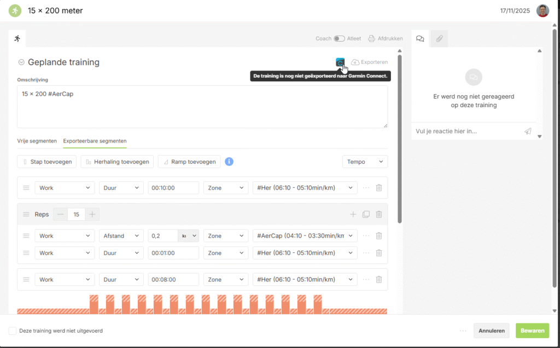560x348 pixels.
Task: Delete the Reps repetition block via trash icon
Action: point(378,215)
